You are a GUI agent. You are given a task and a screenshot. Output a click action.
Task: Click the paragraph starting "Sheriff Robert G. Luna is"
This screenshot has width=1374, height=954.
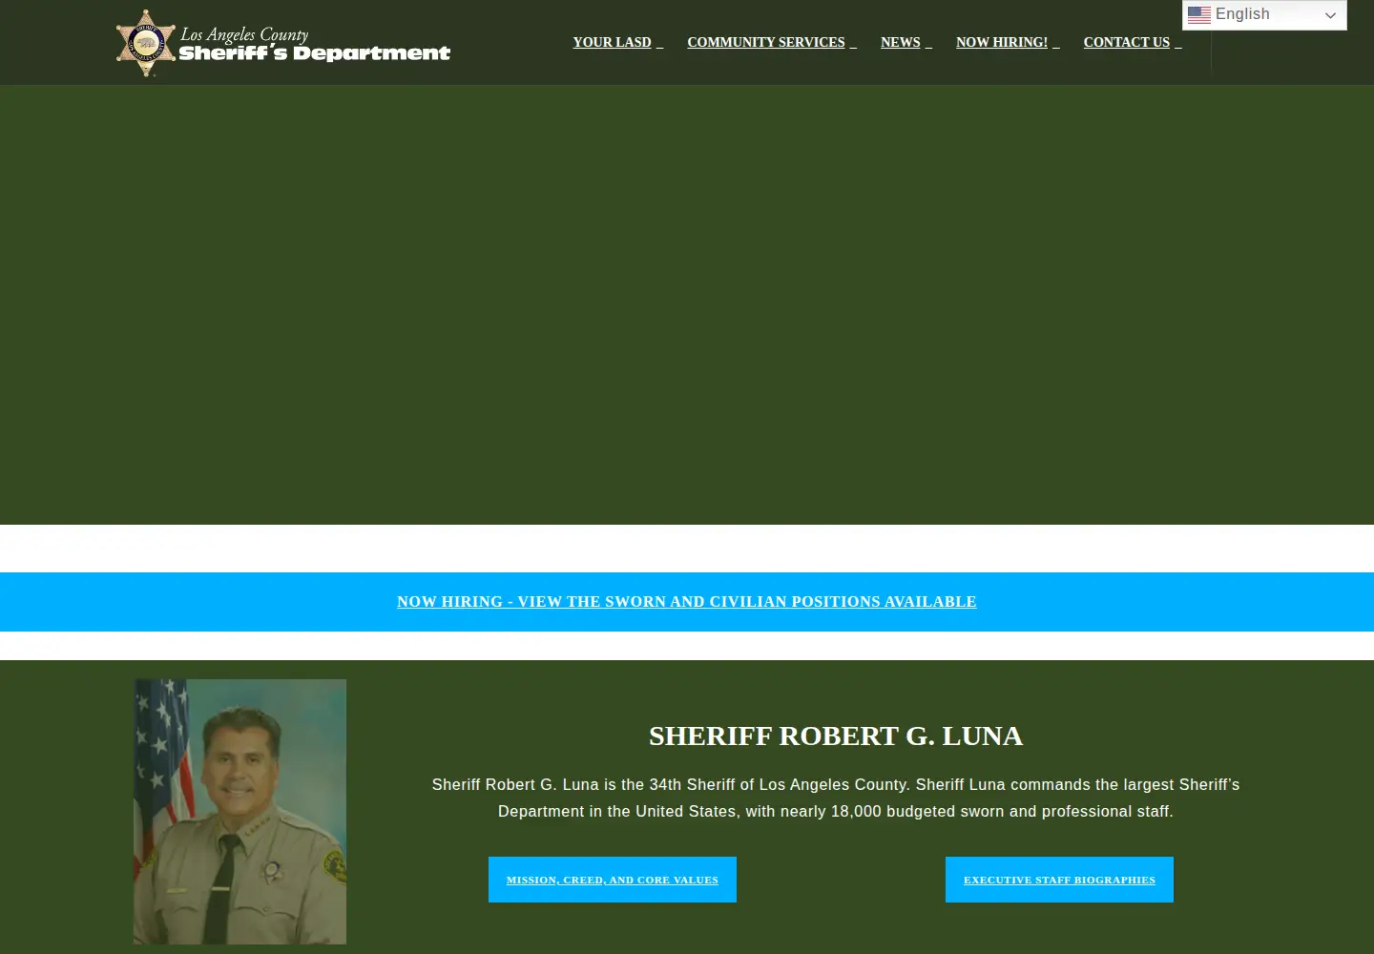(x=836, y=798)
